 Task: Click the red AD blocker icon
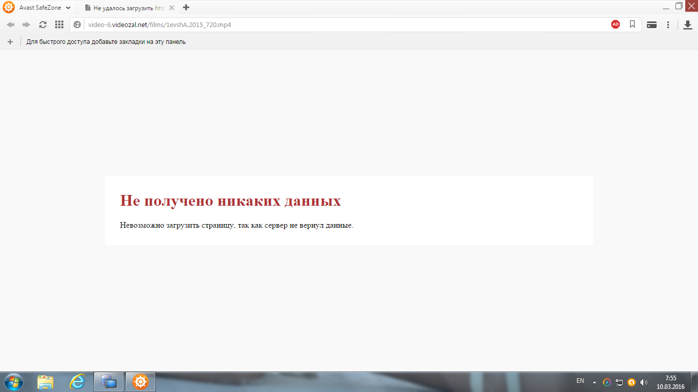click(615, 24)
